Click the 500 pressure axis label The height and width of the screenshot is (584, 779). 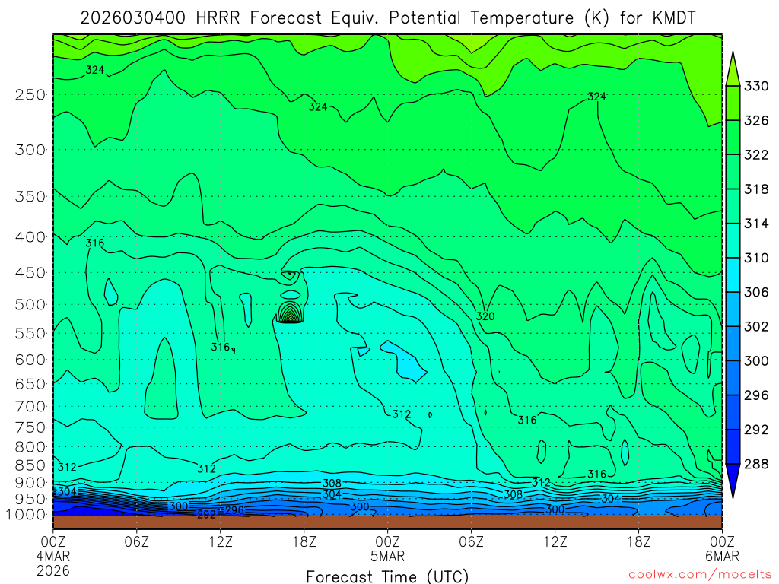pos(30,304)
